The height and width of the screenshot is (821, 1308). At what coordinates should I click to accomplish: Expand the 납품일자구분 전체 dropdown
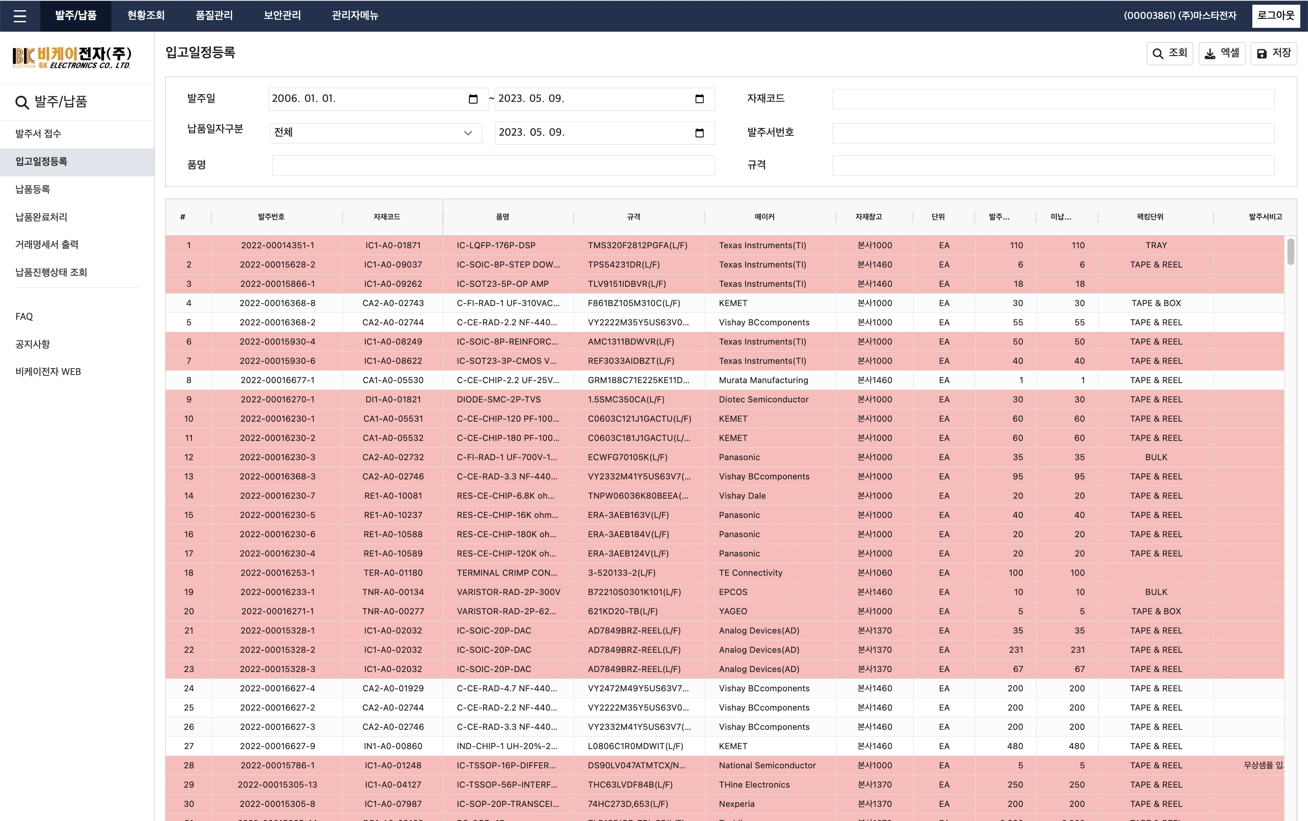coord(375,133)
